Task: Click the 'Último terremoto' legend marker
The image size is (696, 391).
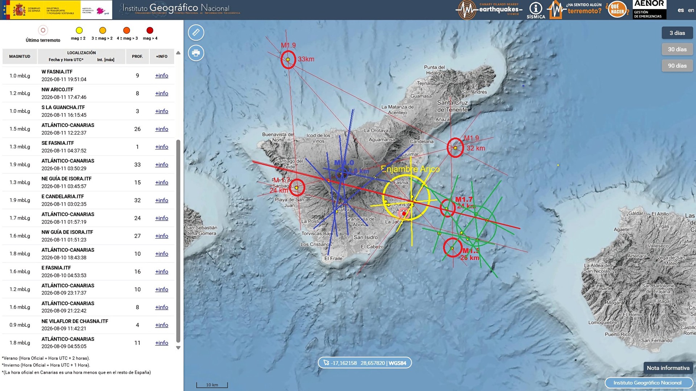Action: tap(43, 30)
